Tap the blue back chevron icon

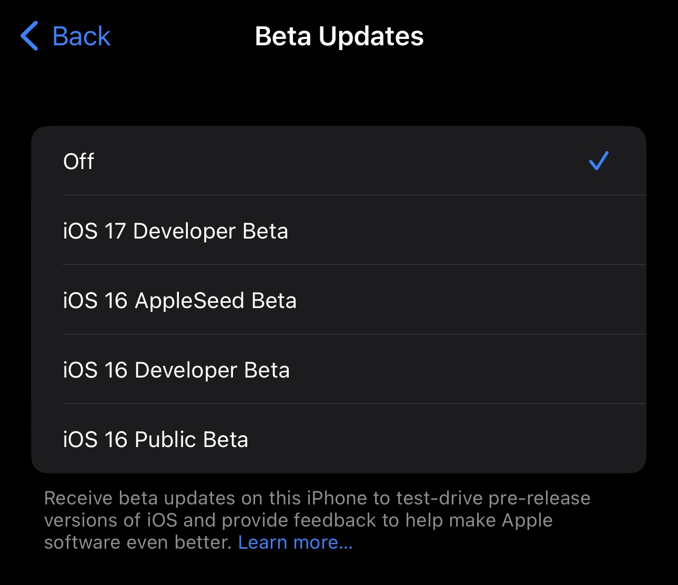[x=29, y=36]
